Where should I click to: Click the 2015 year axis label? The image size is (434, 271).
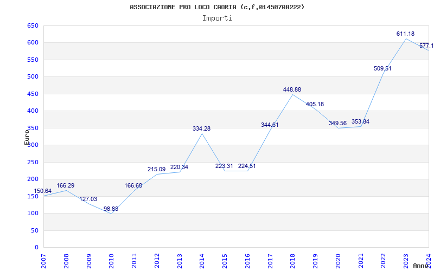pos(225,261)
